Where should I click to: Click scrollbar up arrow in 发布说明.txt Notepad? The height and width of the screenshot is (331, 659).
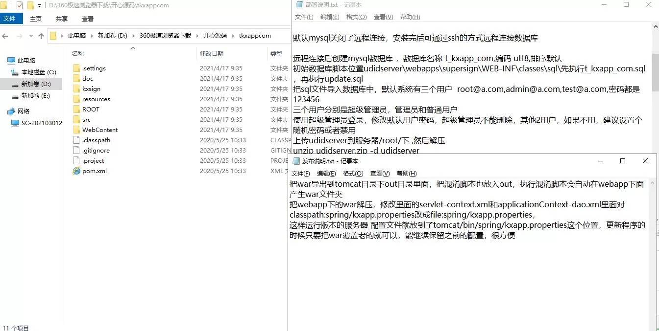(x=653, y=183)
